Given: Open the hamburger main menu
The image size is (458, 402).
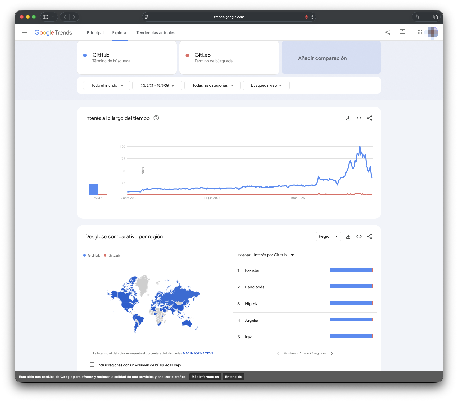Looking at the screenshot, I should 24,32.
